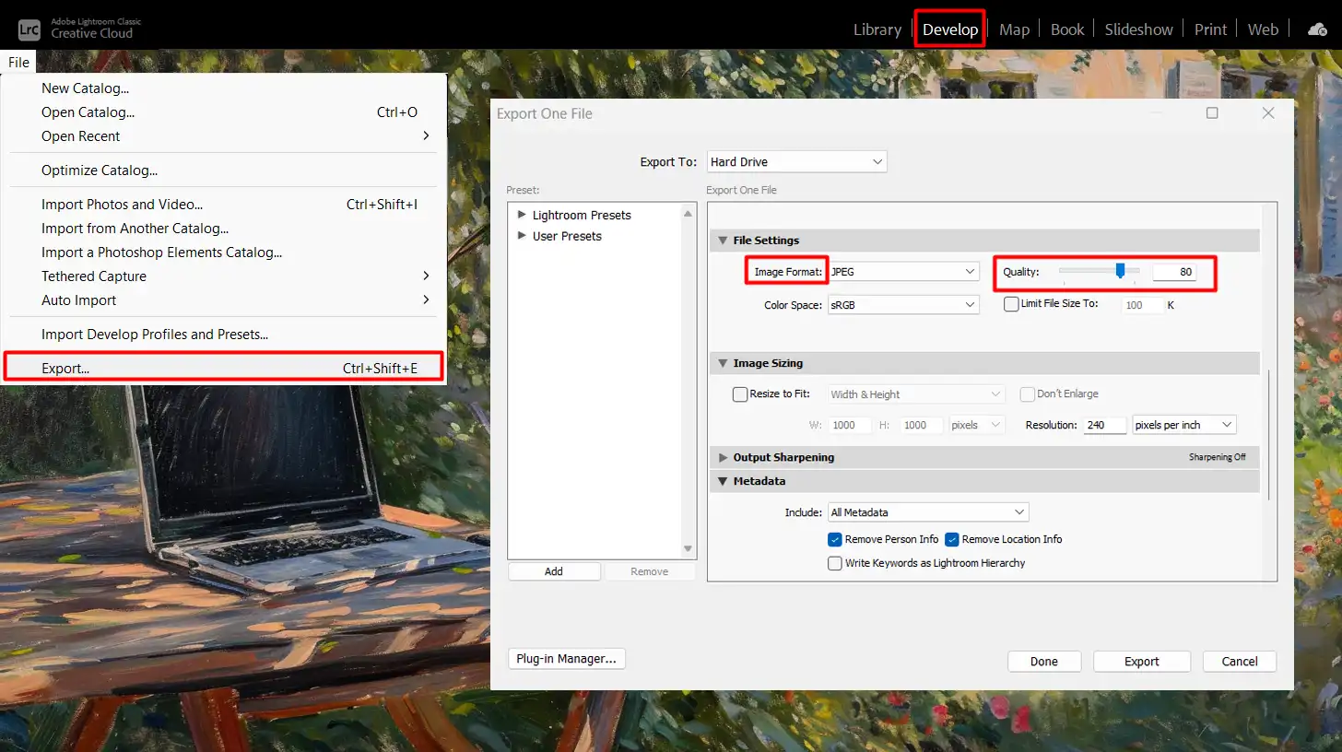Select Open Catalog menu entry
1342x752 pixels.
tap(224, 112)
